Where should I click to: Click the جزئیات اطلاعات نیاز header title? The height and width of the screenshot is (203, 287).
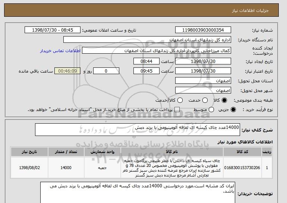click(250, 10)
